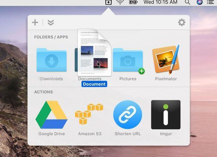Click the Shorten URL label

[x=128, y=134]
